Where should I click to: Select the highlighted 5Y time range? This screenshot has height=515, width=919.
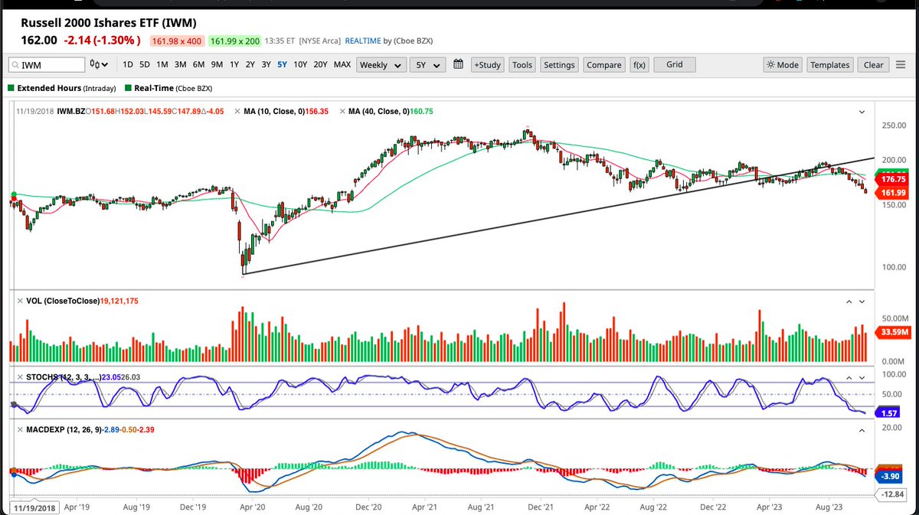pos(283,65)
